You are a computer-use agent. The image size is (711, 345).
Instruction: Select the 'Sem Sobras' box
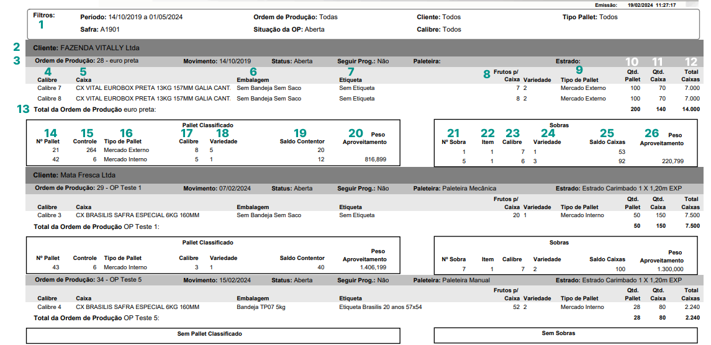click(566, 335)
